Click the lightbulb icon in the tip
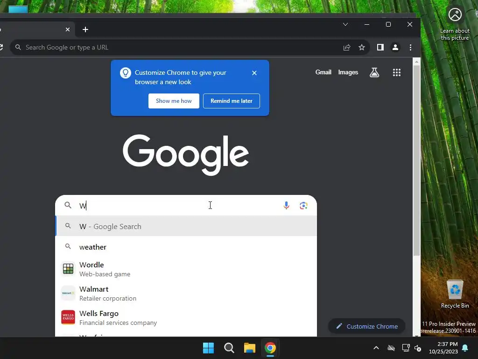 [x=125, y=73]
